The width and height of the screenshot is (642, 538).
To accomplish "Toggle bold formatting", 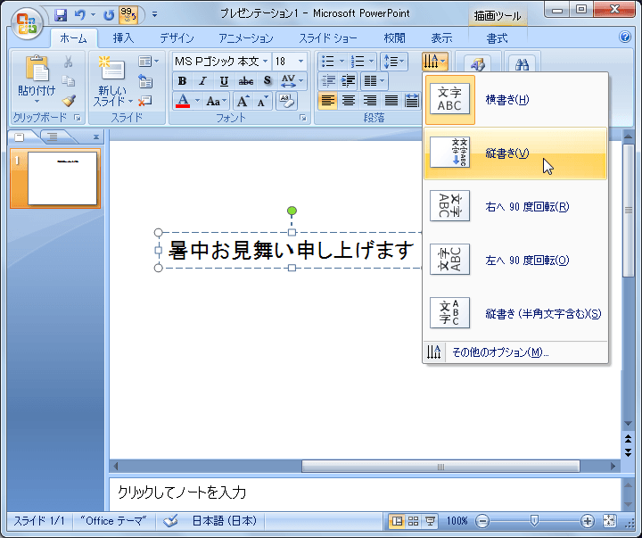I will click(182, 81).
